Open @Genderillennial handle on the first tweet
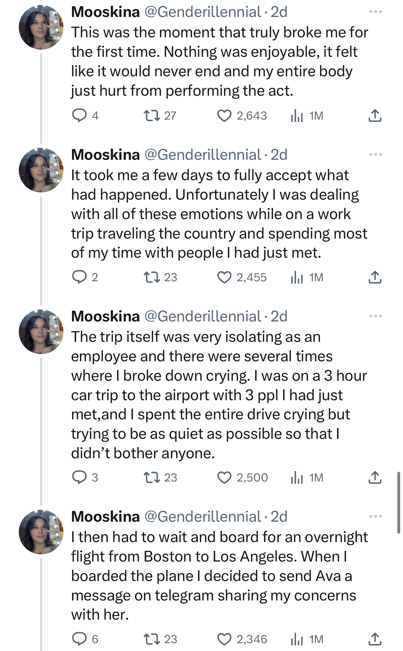The image size is (403, 651). [x=202, y=12]
